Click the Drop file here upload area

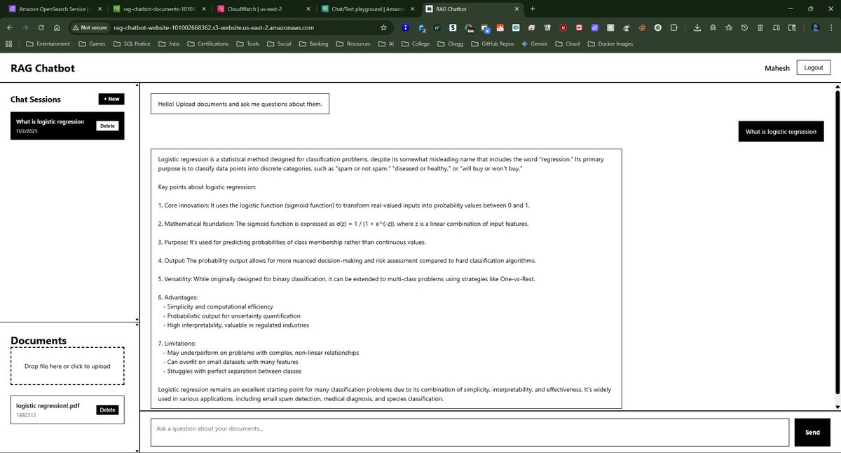(67, 366)
